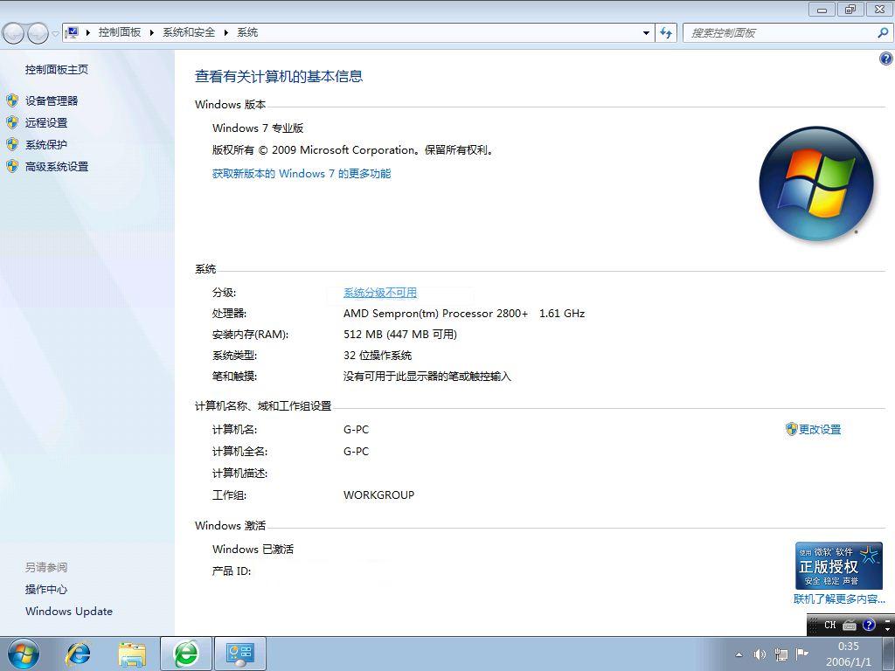The image size is (895, 671).
Task: Open the address bar history dropdown
Action: [646, 32]
